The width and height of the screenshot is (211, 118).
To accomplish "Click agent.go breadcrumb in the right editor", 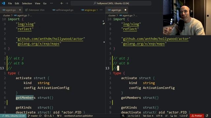I will click(x=126, y=15).
